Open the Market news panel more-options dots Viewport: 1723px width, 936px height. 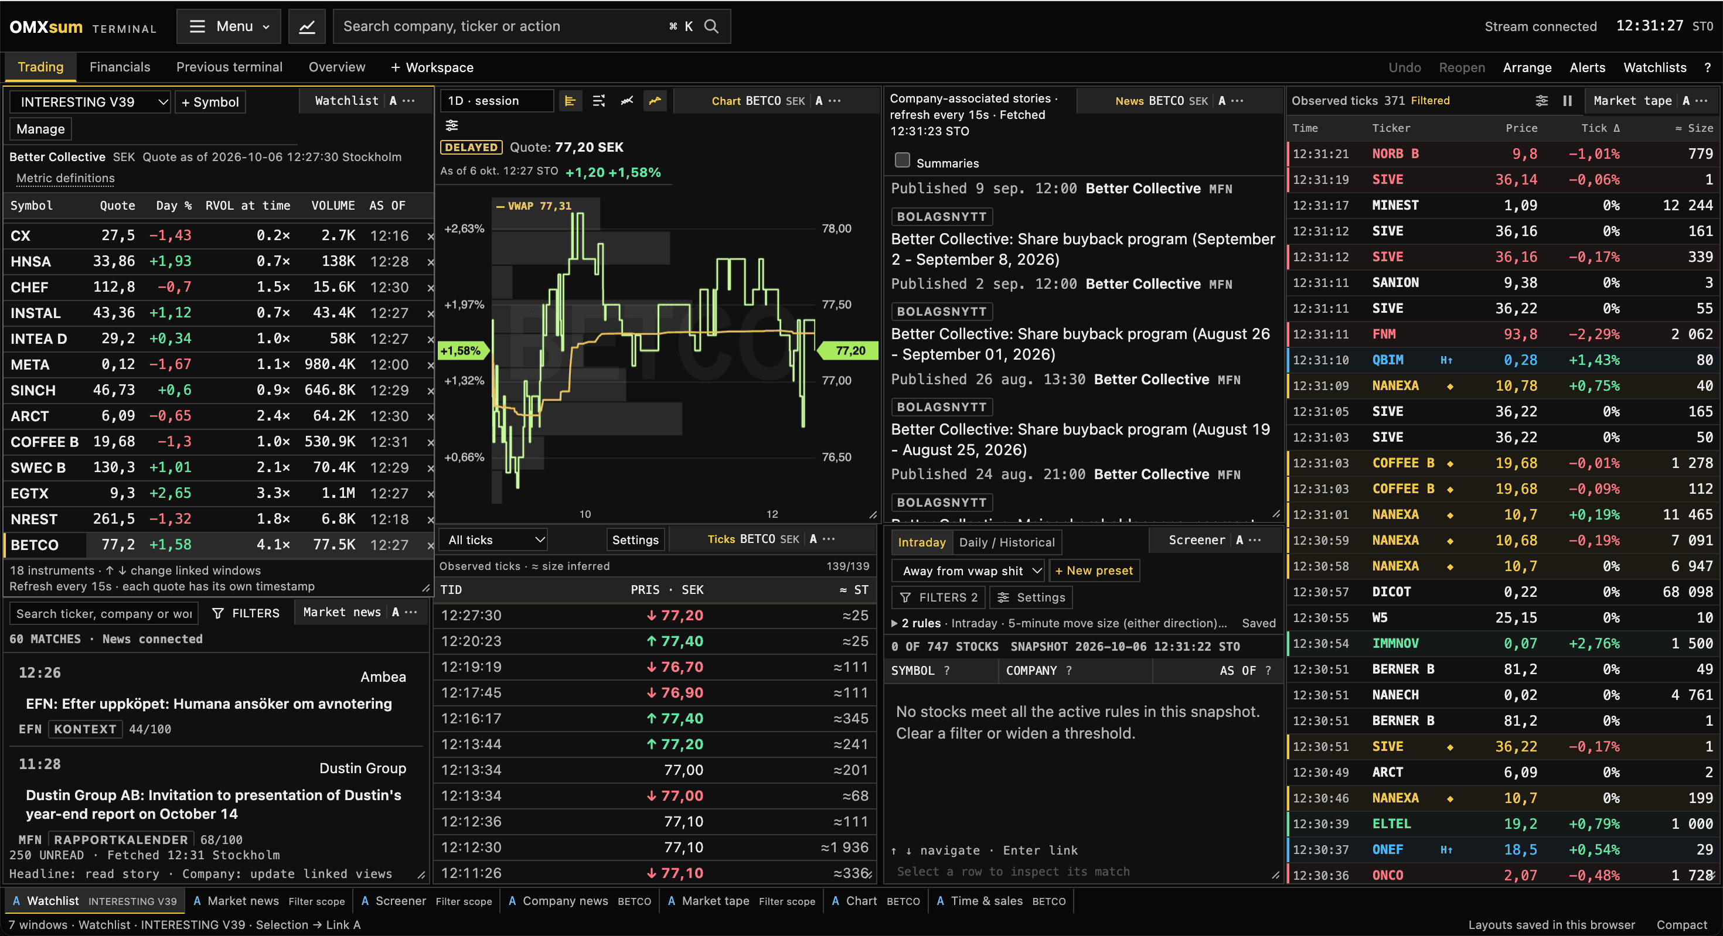[x=411, y=613]
